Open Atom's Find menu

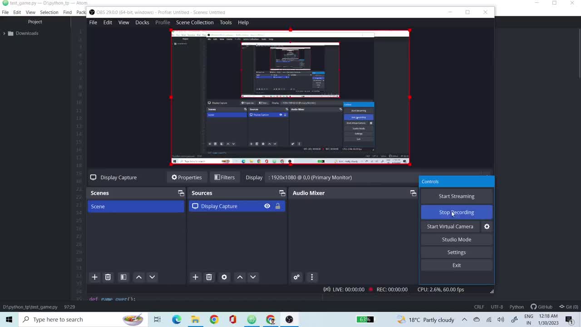coord(67,12)
